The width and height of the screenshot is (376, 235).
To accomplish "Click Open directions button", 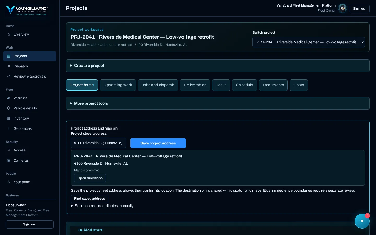I will [90, 178].
